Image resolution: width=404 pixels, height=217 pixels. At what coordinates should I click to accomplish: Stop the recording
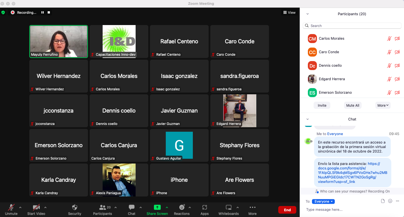coord(49,12)
